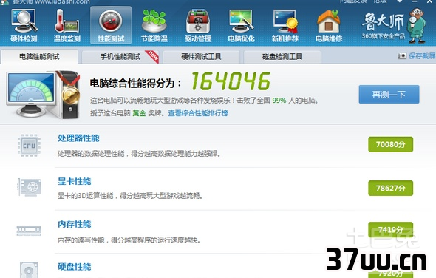This screenshot has width=436, height=278.
Task: Click the 70080分 processor score badge
Action: pyautogui.click(x=390, y=144)
